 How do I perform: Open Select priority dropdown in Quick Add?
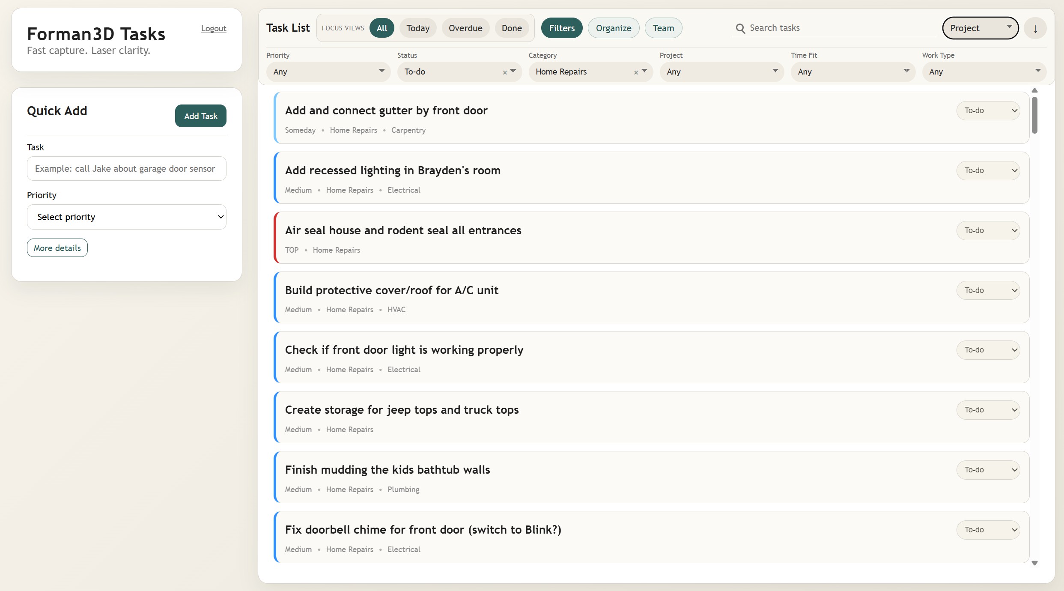127,217
